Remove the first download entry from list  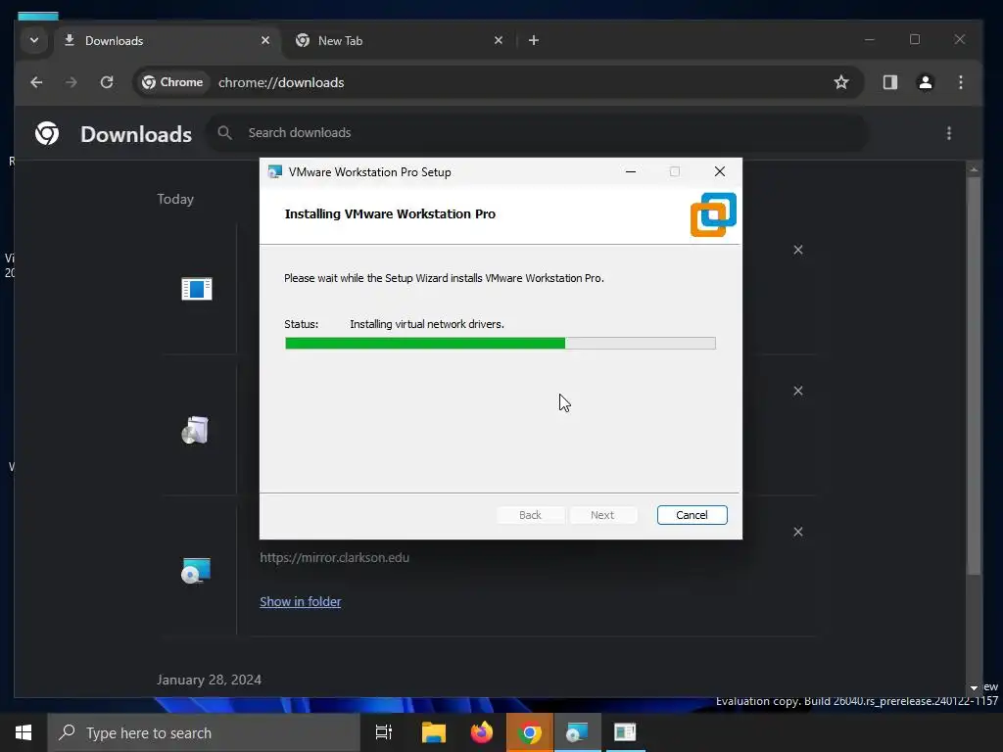[797, 250]
